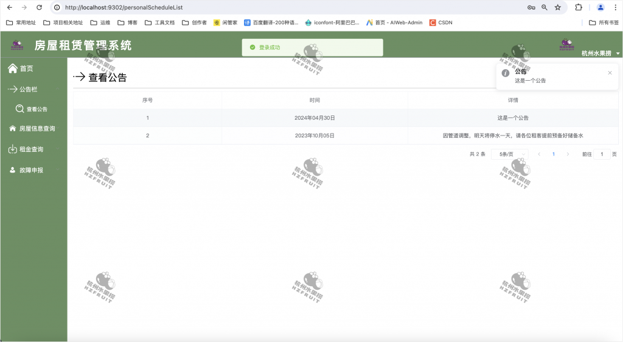This screenshot has height=342, width=623.
Task: Open the 闲管家 bookmark
Action: (225, 22)
